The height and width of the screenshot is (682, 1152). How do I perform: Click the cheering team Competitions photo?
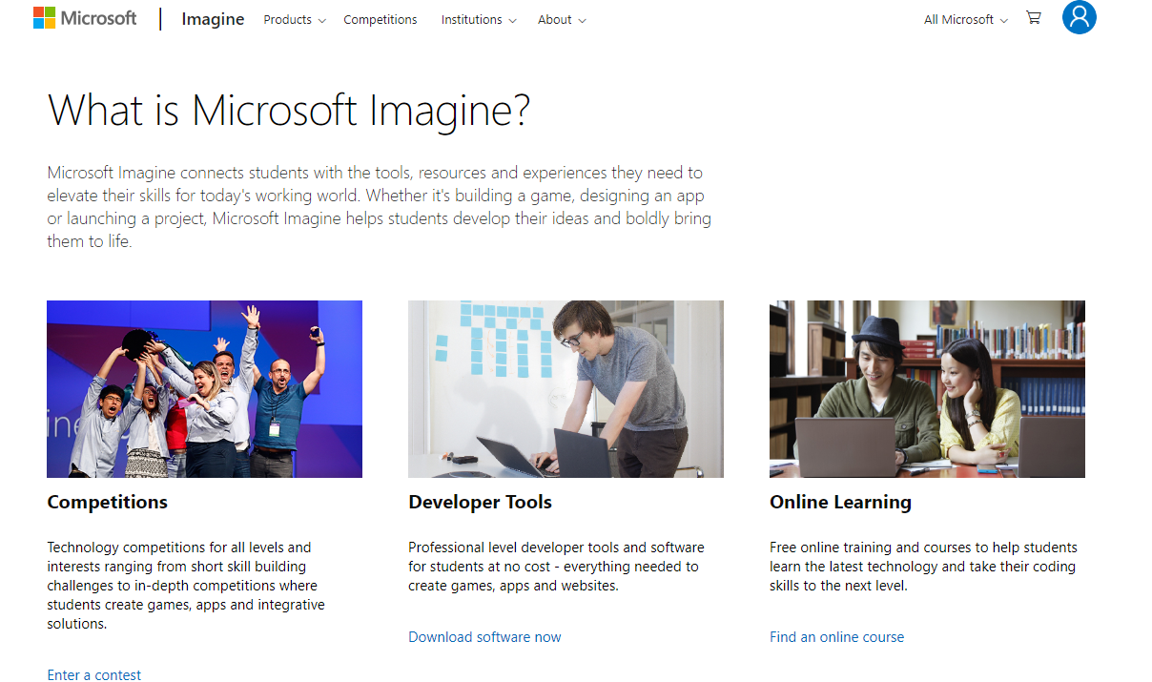(x=204, y=389)
